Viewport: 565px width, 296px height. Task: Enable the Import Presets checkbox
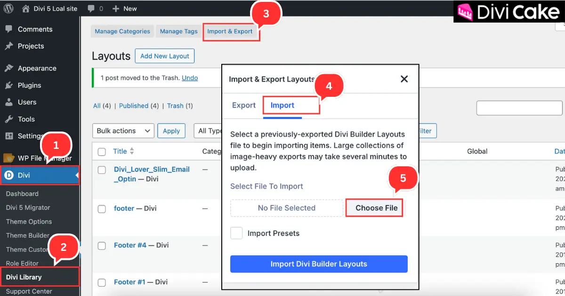(x=236, y=233)
